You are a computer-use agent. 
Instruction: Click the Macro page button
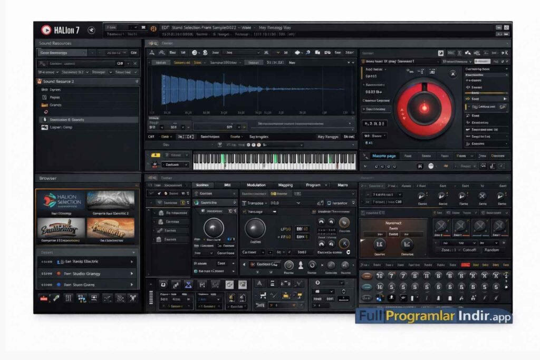(383, 155)
